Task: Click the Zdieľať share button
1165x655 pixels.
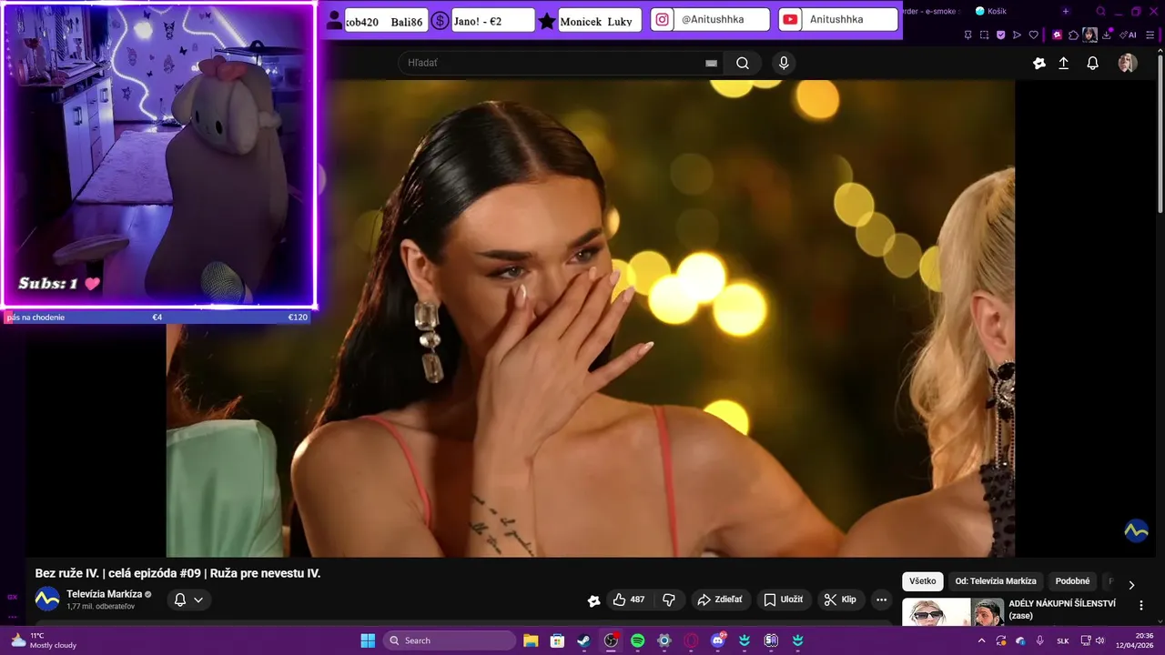Action: (719, 600)
